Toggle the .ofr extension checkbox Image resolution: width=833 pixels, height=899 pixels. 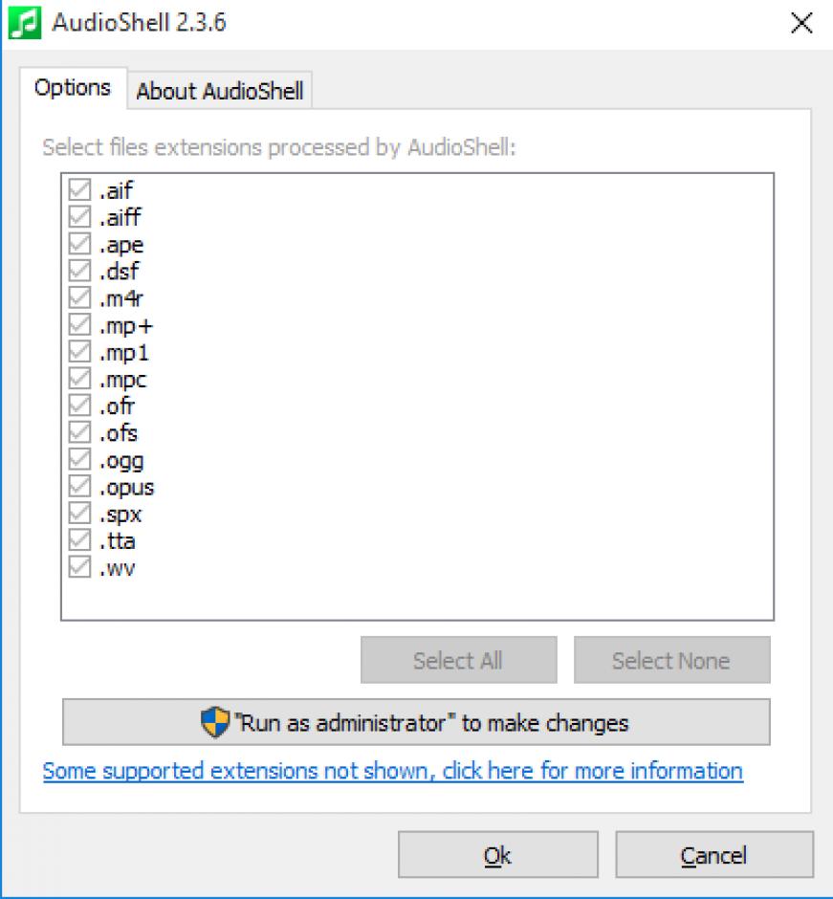click(x=79, y=406)
